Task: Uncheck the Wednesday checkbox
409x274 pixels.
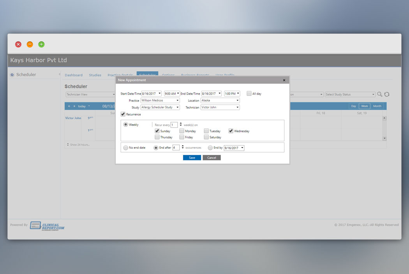Action: [231, 131]
